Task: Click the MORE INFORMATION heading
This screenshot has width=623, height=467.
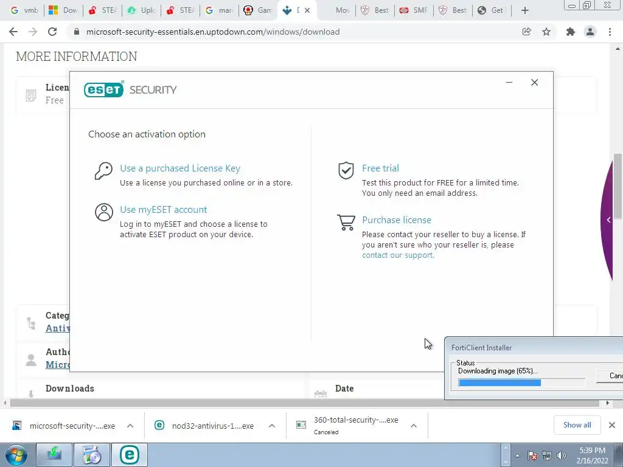Action: click(76, 57)
